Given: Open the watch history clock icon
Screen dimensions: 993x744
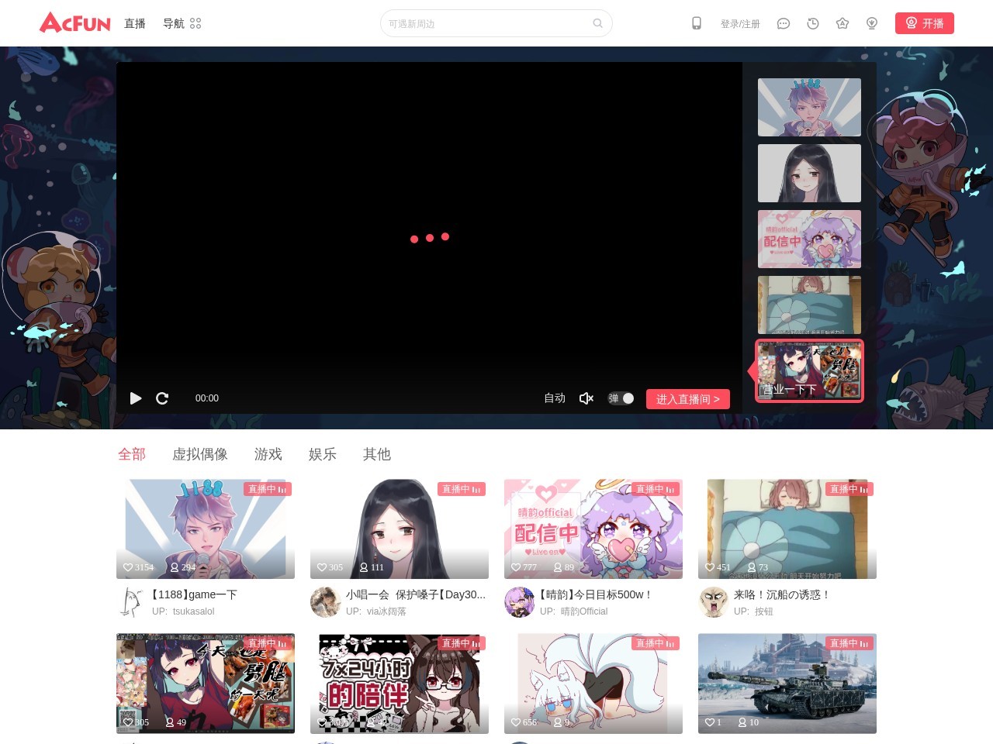Looking at the screenshot, I should [813, 23].
